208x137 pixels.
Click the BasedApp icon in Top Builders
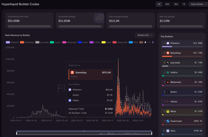click(168, 53)
